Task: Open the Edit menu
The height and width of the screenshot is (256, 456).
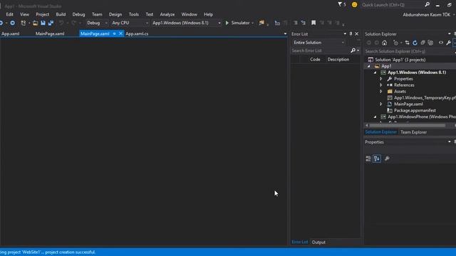Action: point(9,14)
